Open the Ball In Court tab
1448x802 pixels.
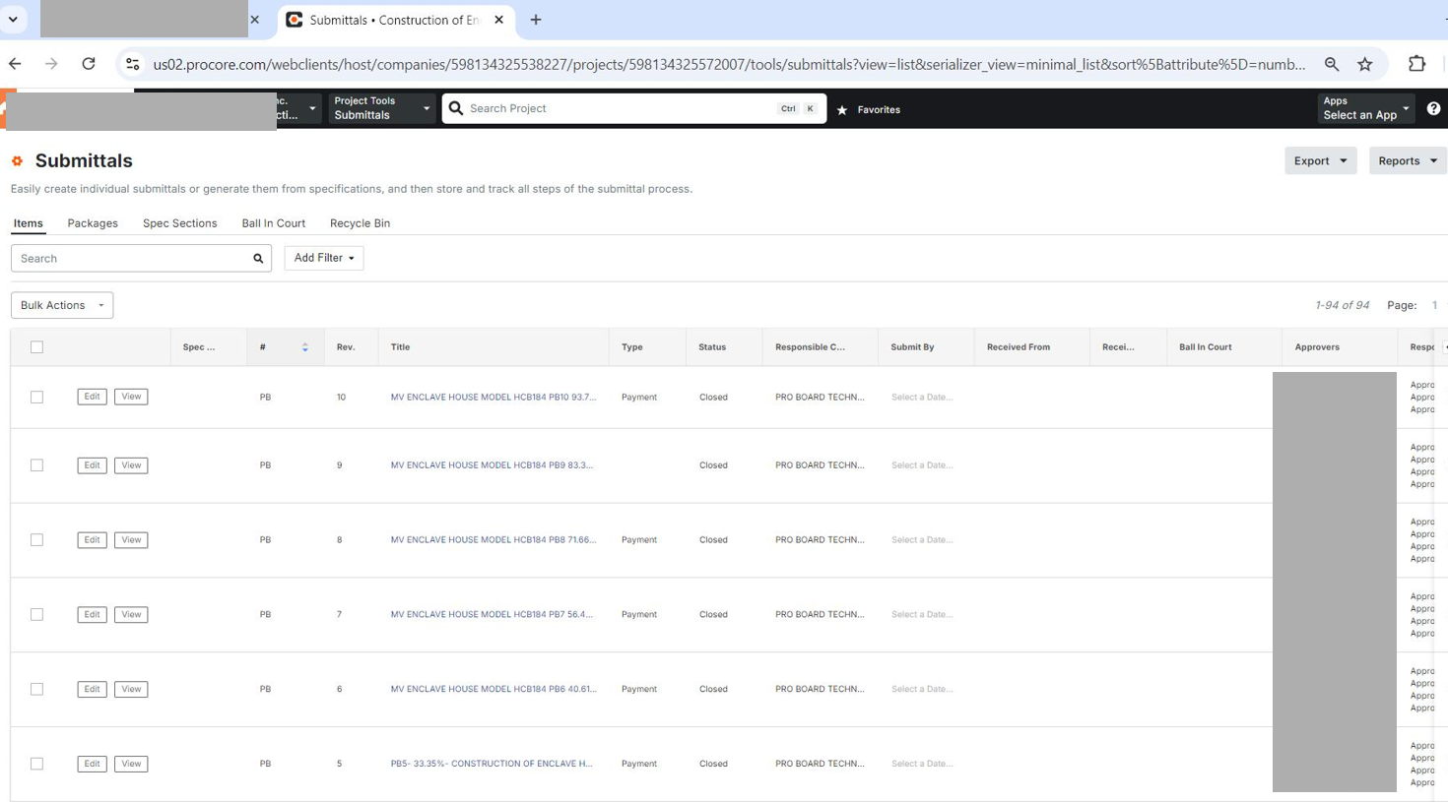coord(273,223)
